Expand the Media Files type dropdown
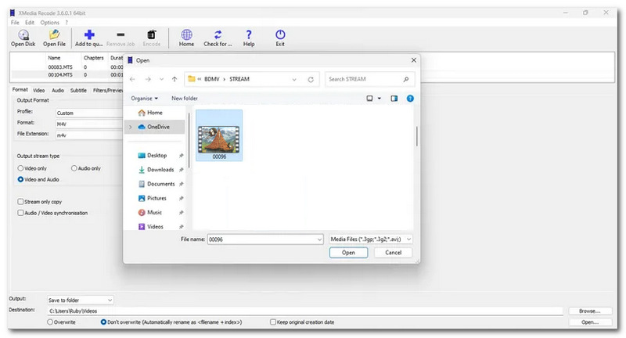 click(370, 239)
